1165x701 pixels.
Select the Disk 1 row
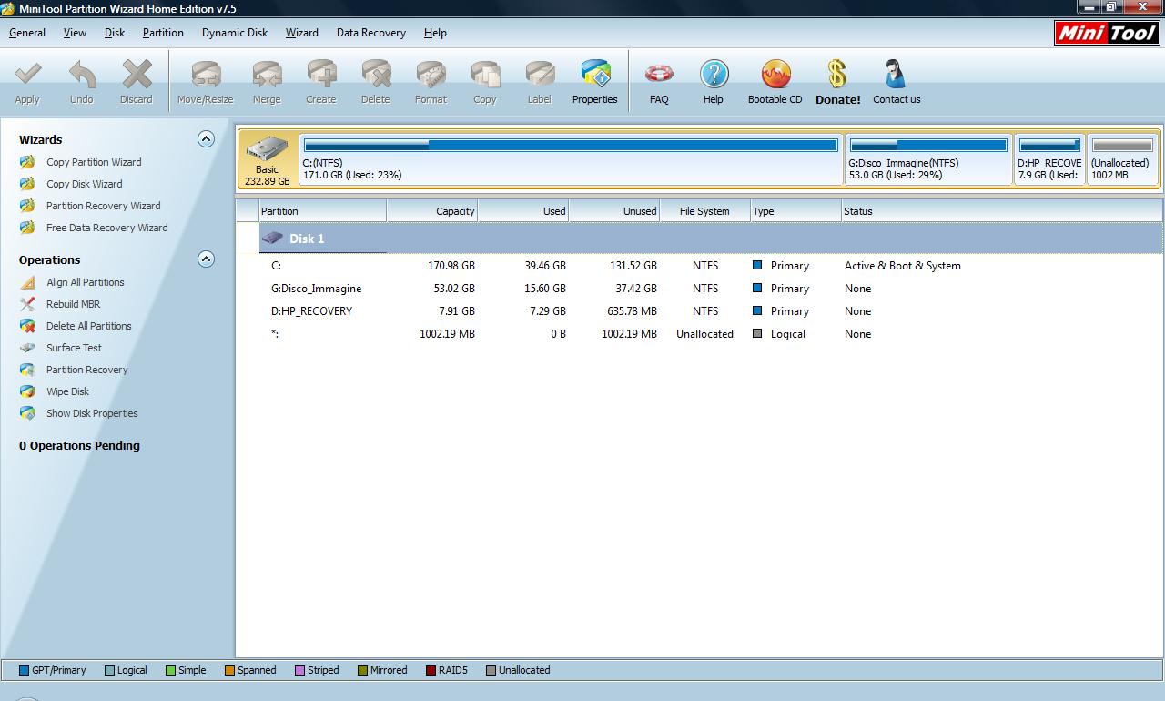click(699, 239)
